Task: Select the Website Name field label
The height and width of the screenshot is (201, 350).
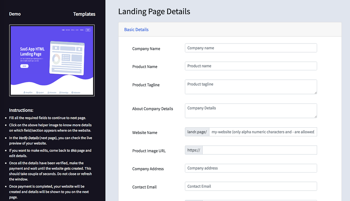Action: tap(145, 133)
